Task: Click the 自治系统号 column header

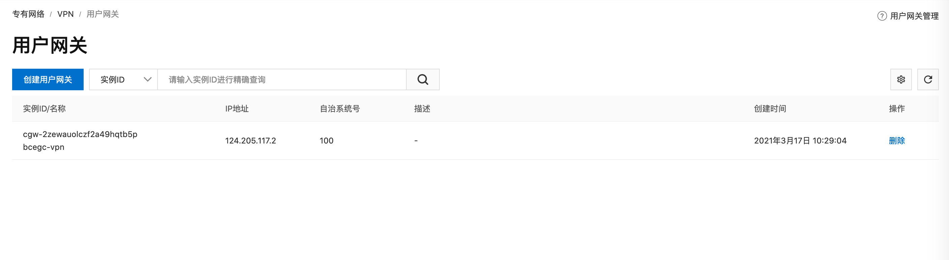Action: [x=340, y=108]
